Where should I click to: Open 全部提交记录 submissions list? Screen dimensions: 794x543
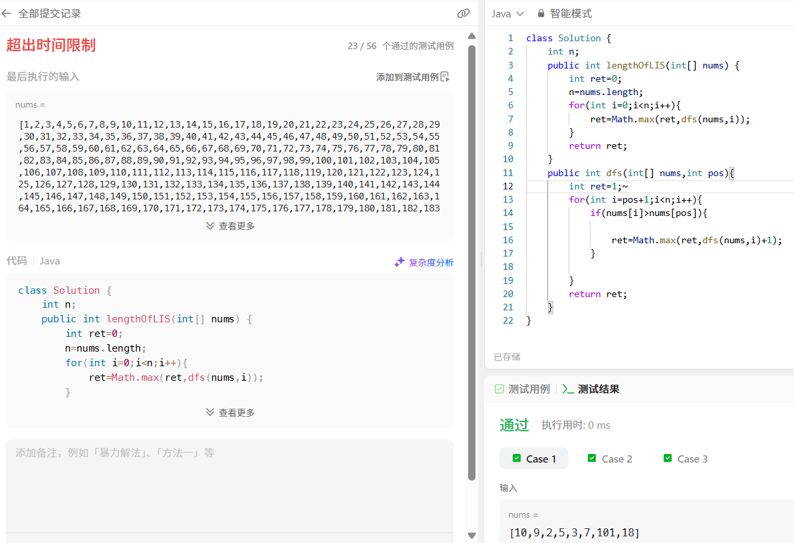[x=50, y=14]
